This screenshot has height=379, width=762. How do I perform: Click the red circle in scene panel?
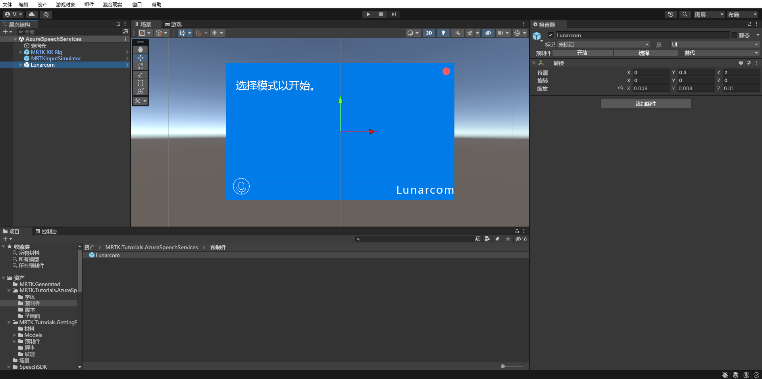[446, 71]
